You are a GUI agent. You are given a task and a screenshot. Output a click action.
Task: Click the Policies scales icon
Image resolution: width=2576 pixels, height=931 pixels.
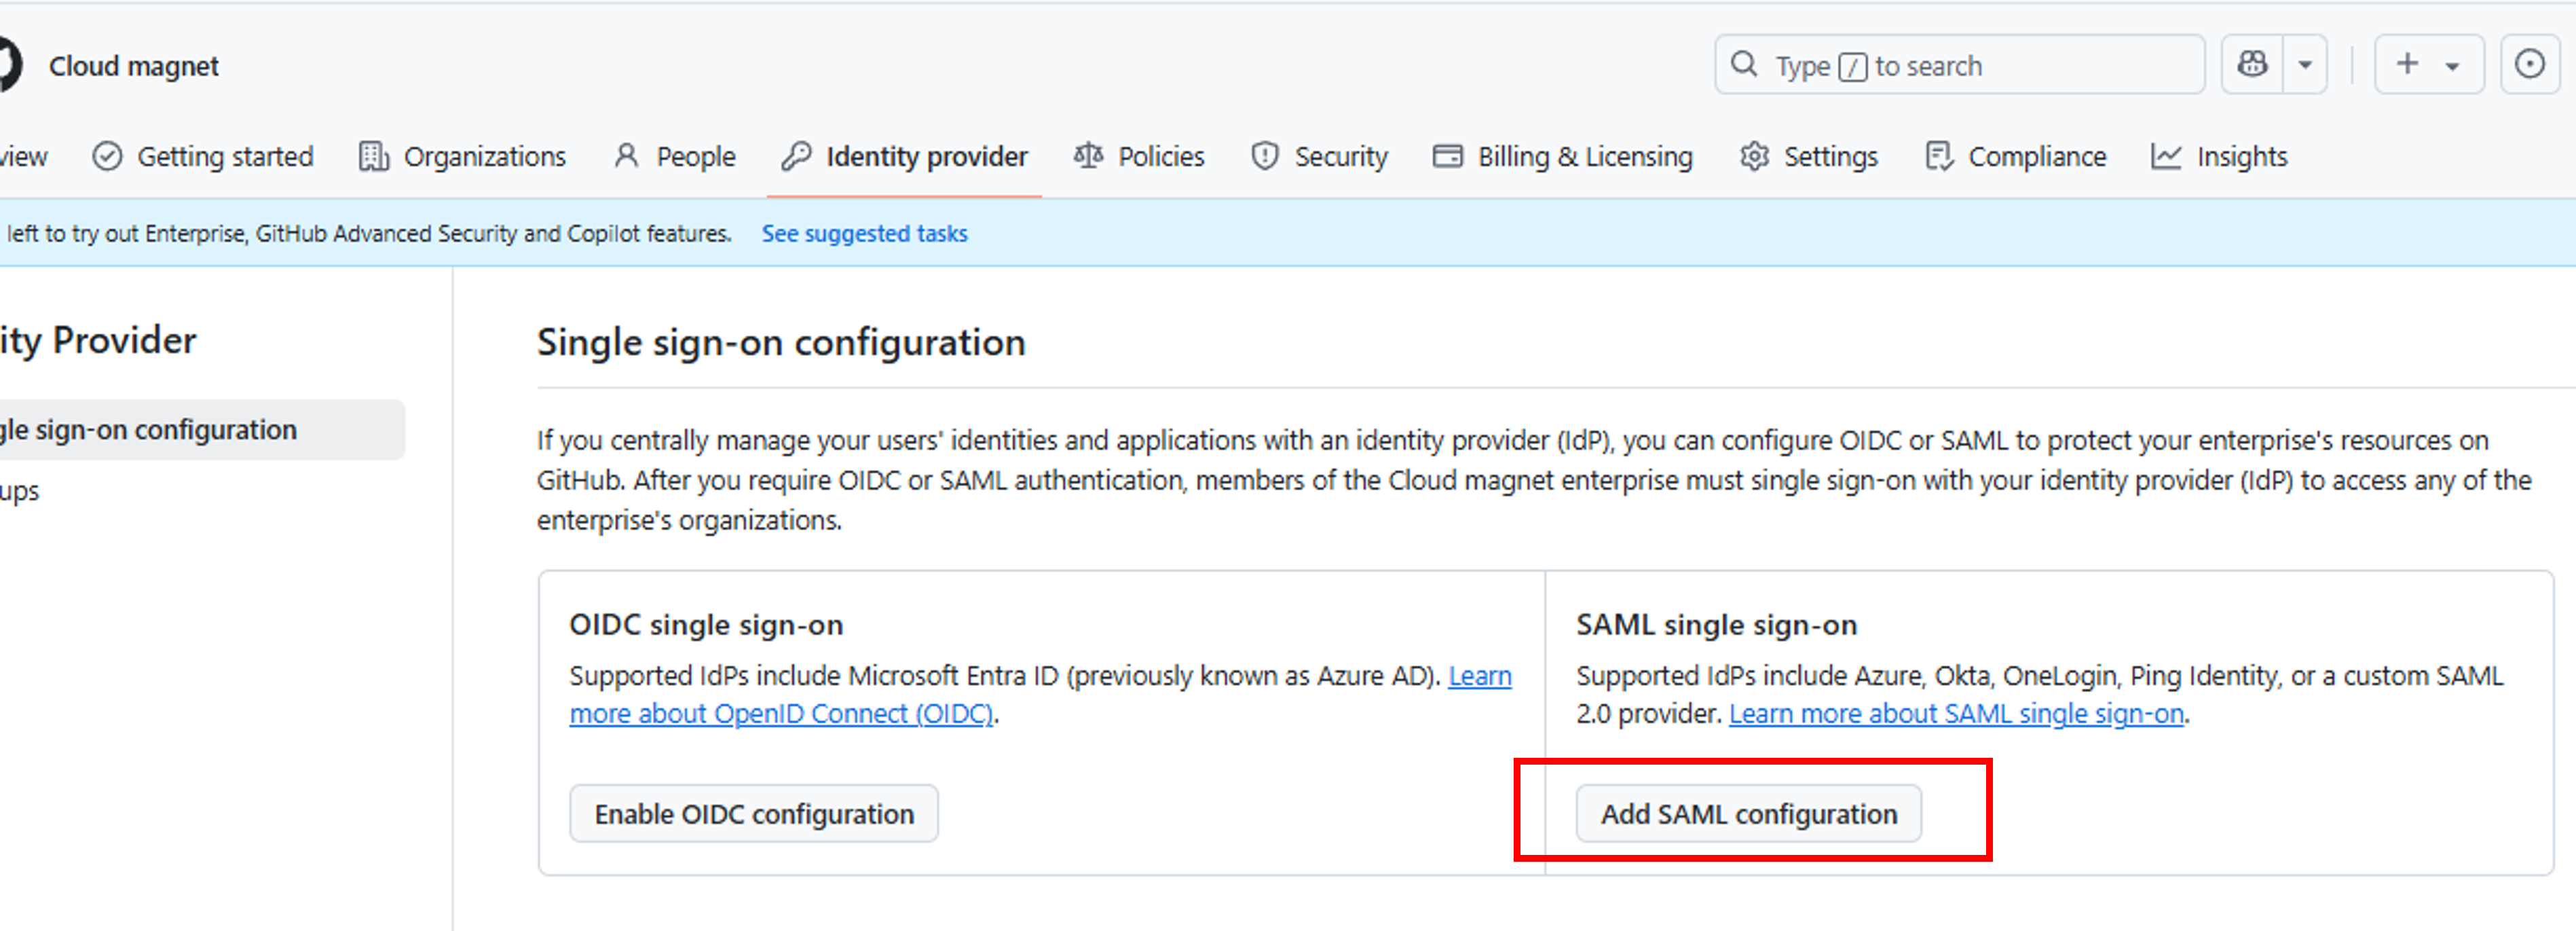click(1088, 156)
